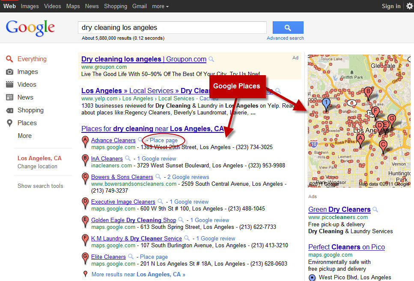Click the Los Angeles map thumbnail

tap(359, 121)
